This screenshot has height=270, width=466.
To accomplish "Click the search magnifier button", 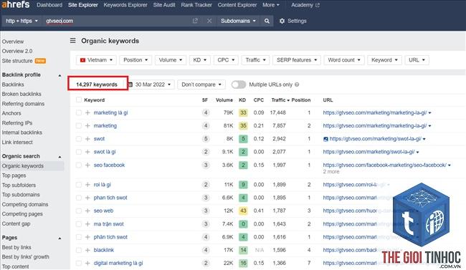I will (267, 21).
